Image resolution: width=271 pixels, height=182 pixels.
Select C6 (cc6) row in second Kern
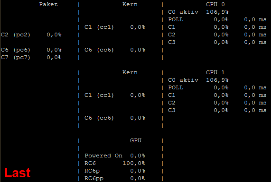pos(115,118)
